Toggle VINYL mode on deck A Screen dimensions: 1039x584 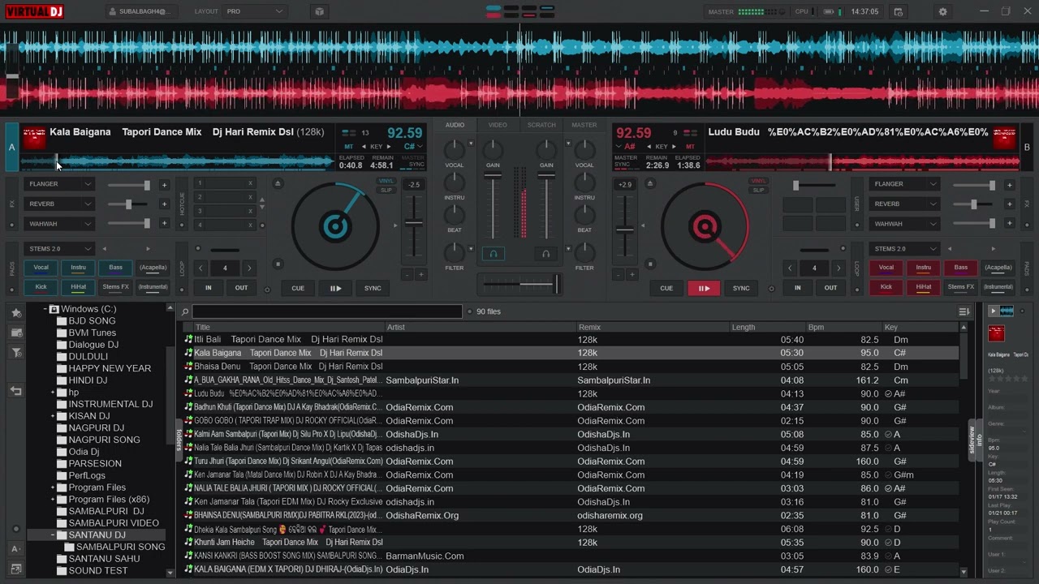point(386,181)
